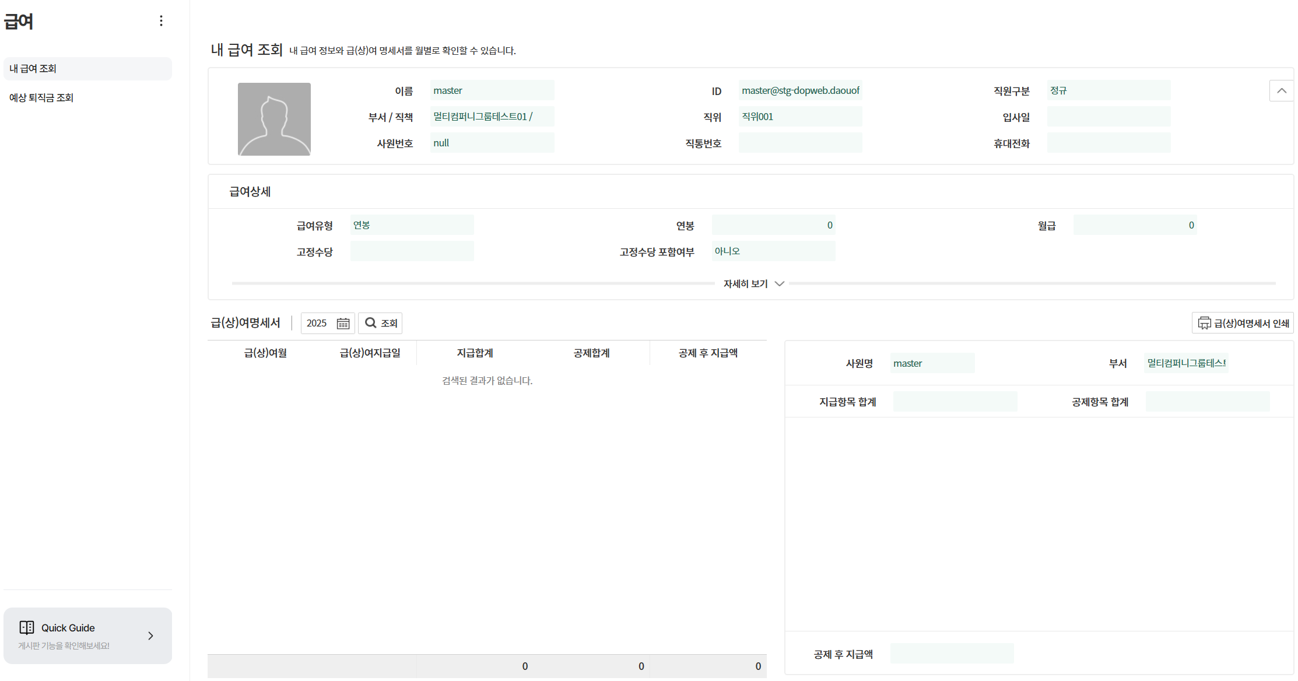Screen dimensions: 1298x681
Task: Click the 공제 후 지급액 column header
Action: (708, 353)
